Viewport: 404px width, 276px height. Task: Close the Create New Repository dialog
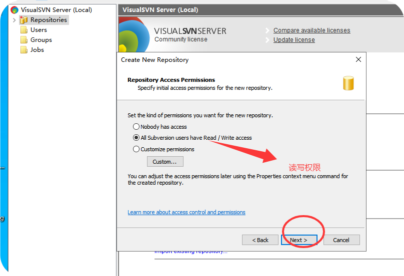click(358, 59)
